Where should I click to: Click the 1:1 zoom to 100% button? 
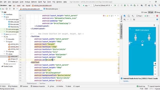pyautogui.click(x=155, y=74)
